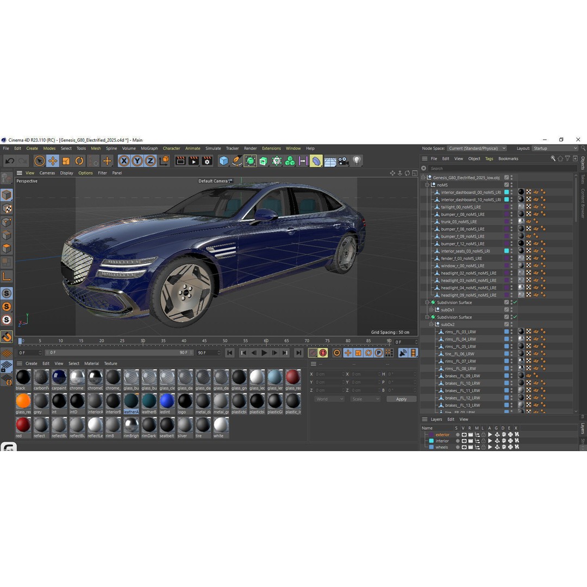587x587 pixels.
Task: Activate the Rotate tool in top toolbar
Action: pos(79,161)
